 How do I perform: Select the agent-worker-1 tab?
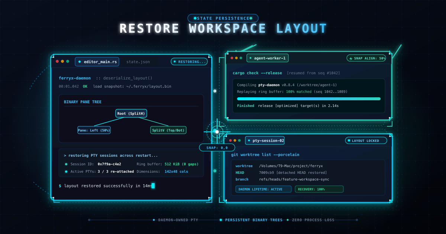coord(267,58)
